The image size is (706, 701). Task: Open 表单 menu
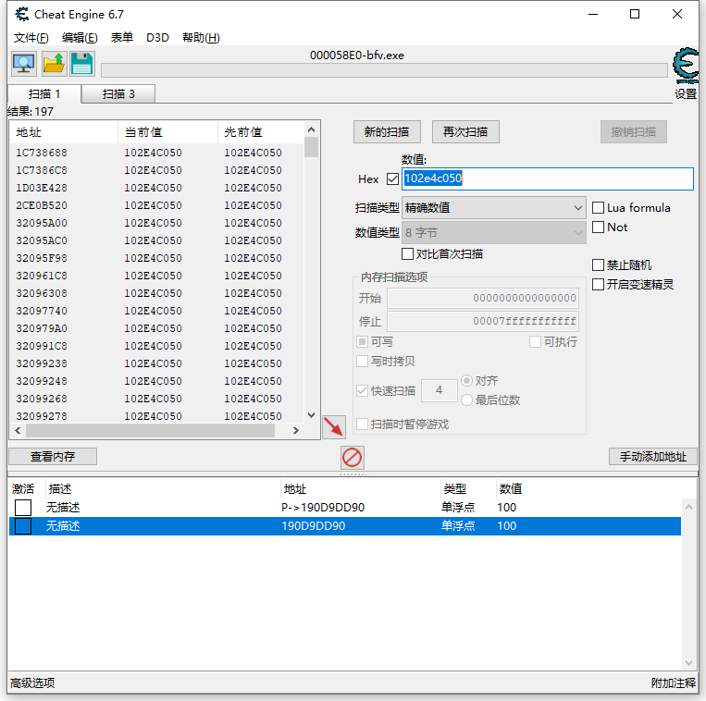pyautogui.click(x=122, y=38)
